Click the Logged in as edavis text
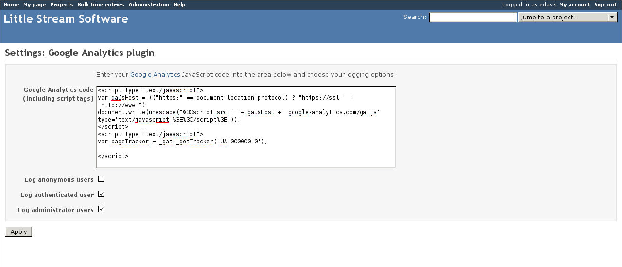The image size is (622, 267). point(530,4)
